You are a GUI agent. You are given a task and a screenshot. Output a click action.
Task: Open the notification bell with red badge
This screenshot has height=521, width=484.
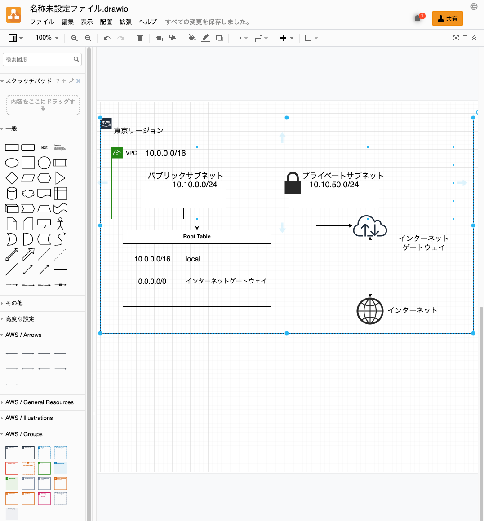(x=417, y=18)
